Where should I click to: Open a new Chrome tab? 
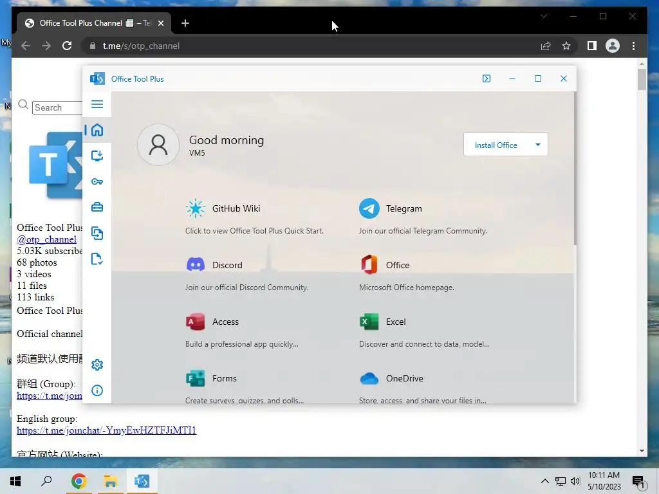click(x=185, y=23)
